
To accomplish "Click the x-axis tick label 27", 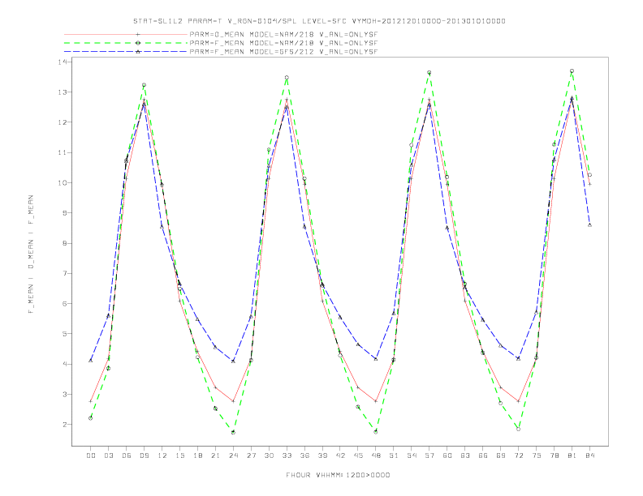I will (251, 455).
